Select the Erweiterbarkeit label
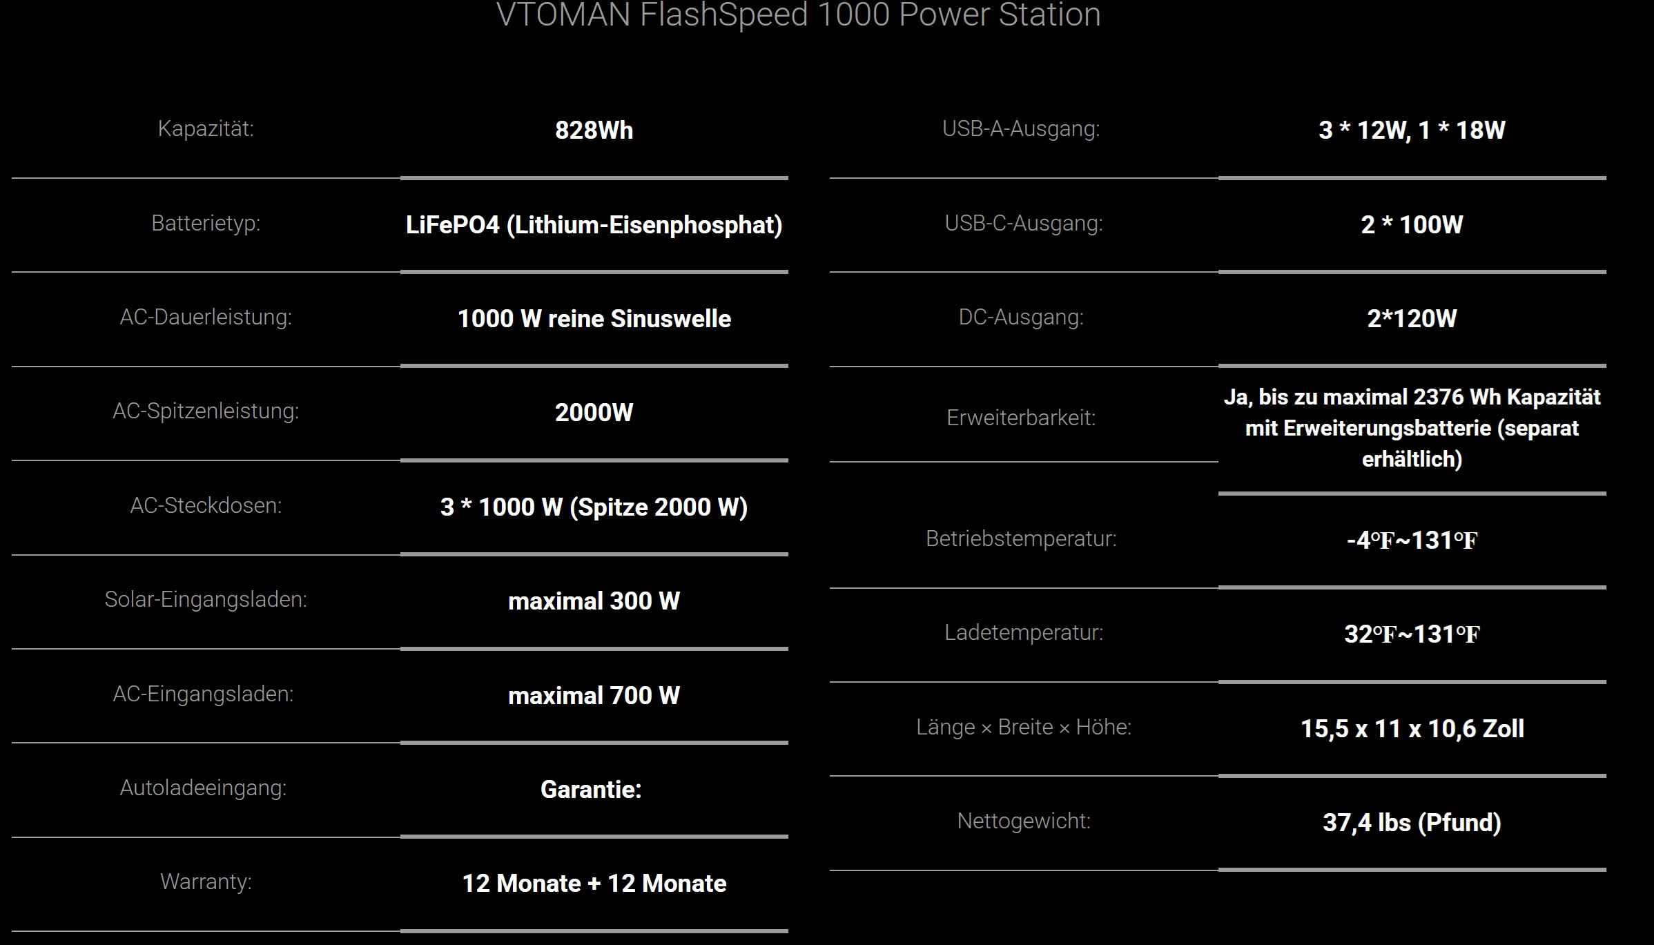Screen dimensions: 1654x945 point(1021,418)
